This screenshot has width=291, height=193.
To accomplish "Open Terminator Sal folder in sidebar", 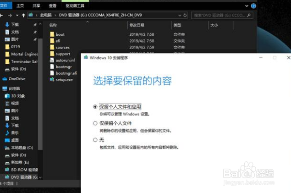I will pos(24,61).
